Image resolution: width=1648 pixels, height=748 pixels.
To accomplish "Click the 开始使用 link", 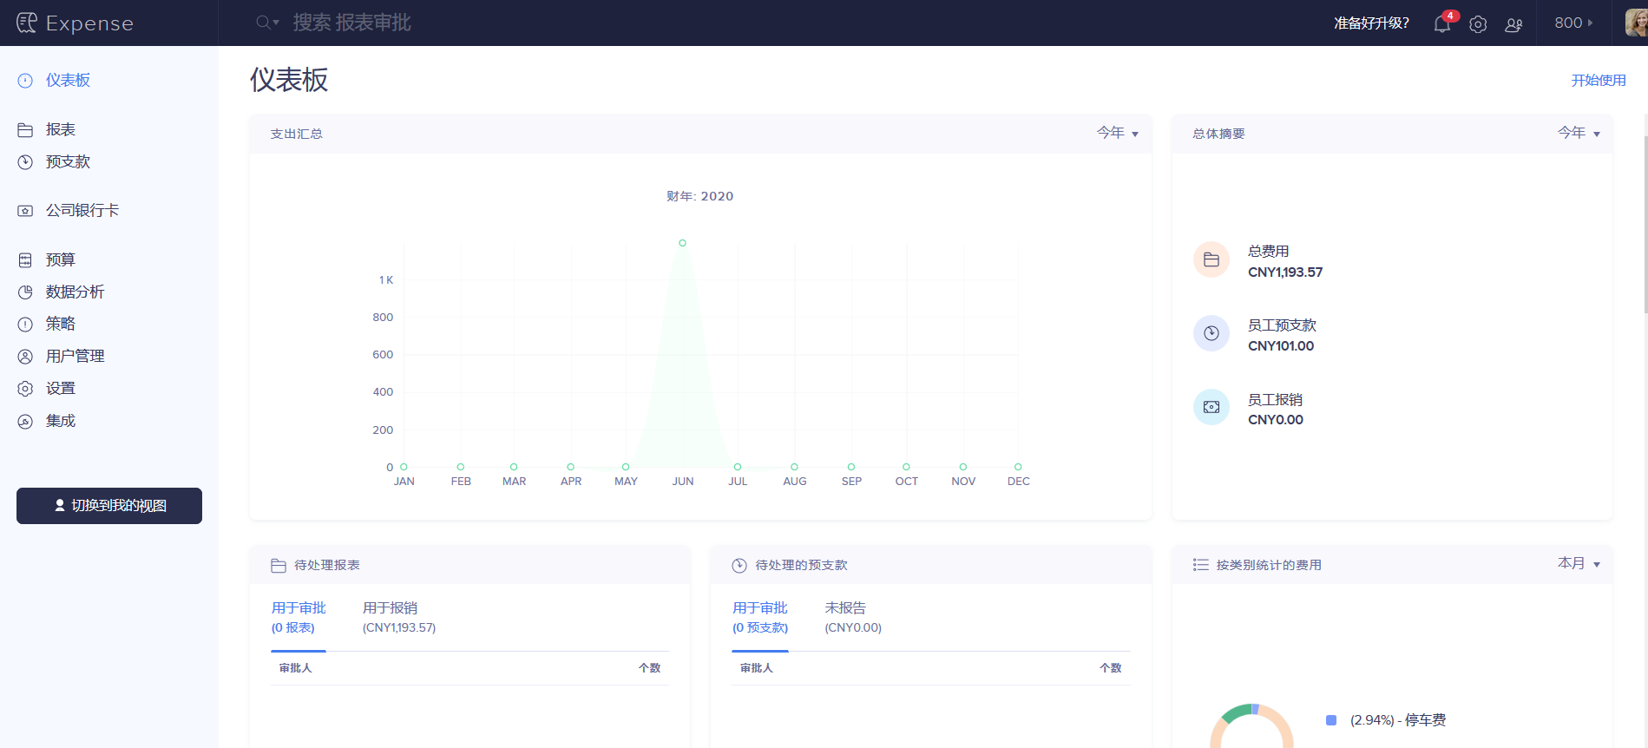I will tap(1598, 80).
